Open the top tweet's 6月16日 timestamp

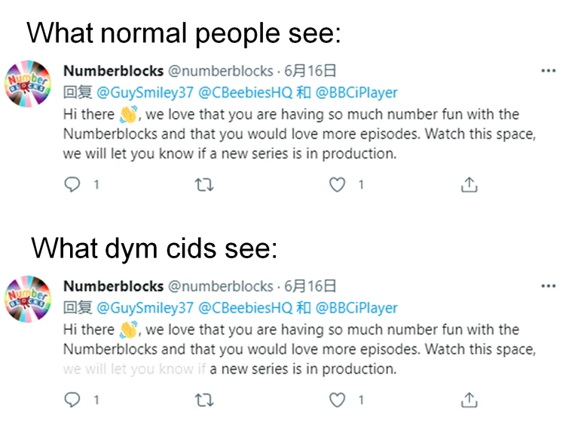tap(310, 71)
